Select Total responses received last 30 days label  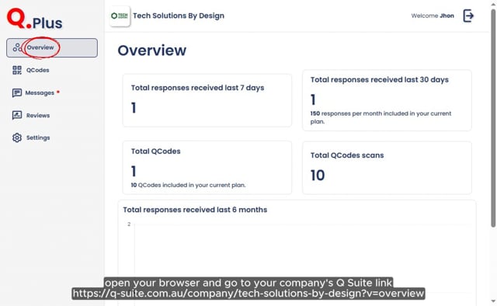380,80
